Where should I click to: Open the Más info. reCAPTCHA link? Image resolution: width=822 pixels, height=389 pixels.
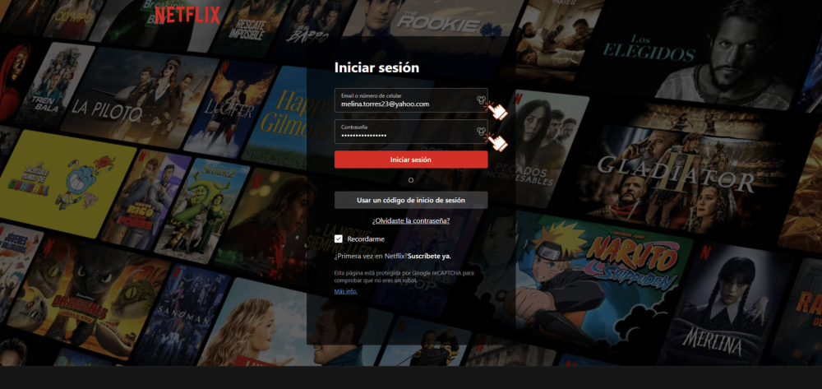click(345, 291)
